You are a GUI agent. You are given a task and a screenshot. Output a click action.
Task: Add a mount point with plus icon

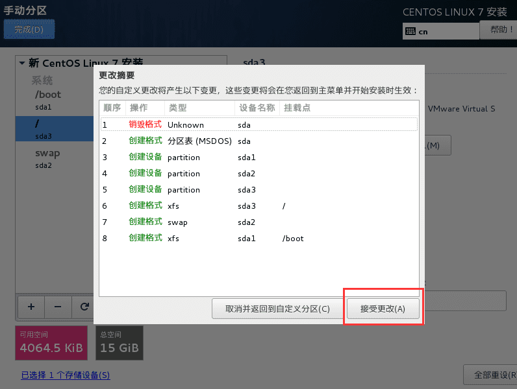(31, 307)
